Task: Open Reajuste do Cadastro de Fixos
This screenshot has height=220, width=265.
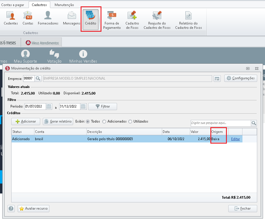Action: tap(157, 20)
